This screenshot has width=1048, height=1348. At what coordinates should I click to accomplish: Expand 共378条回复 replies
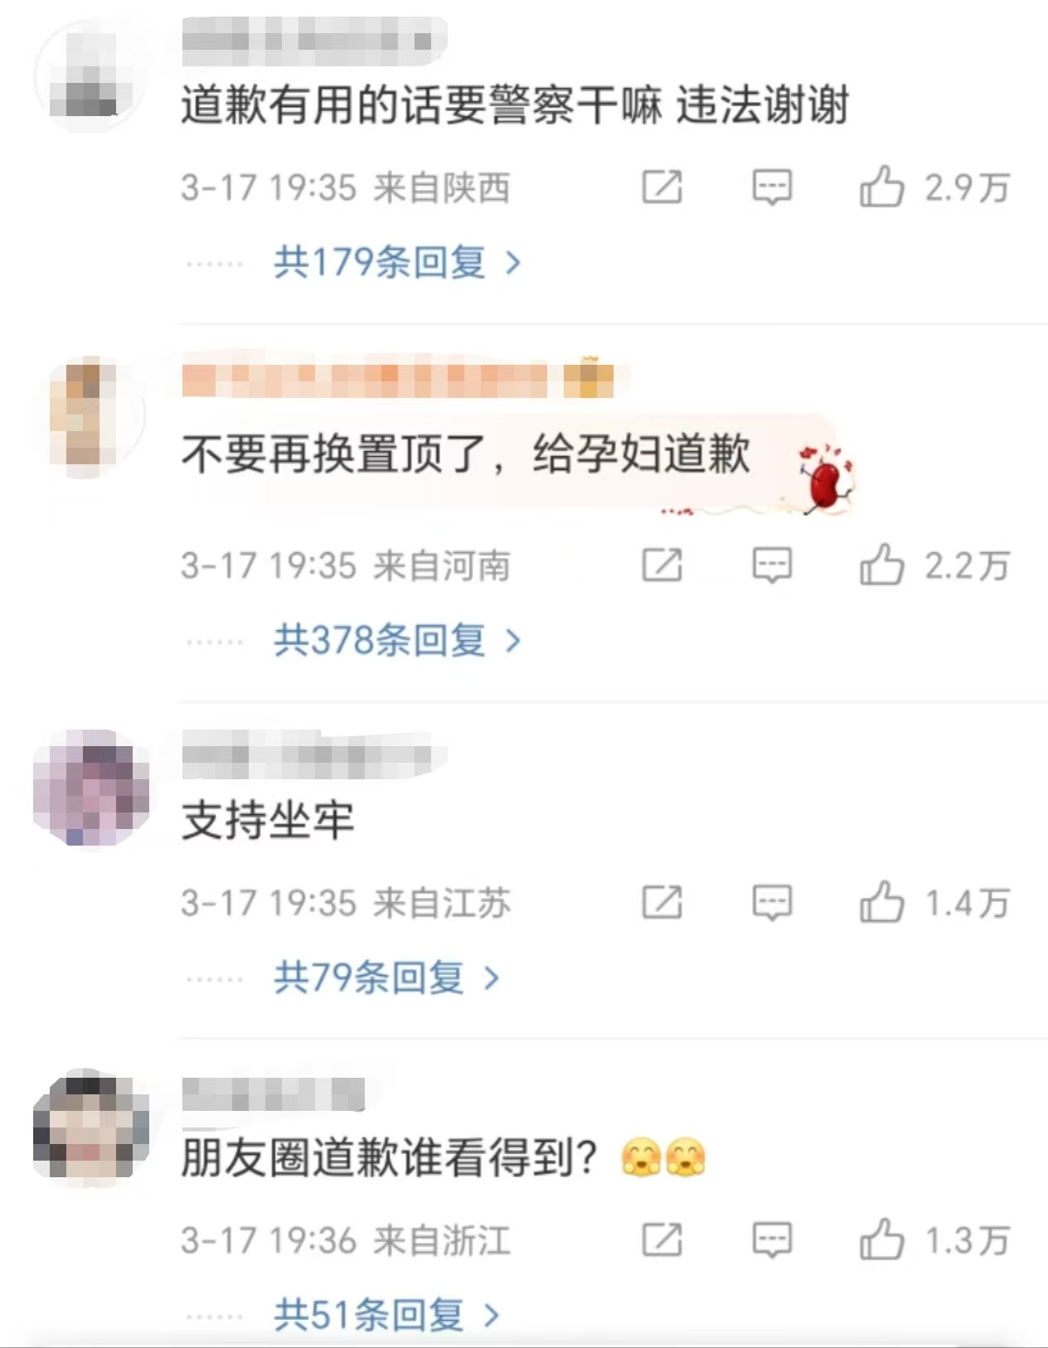(x=397, y=641)
